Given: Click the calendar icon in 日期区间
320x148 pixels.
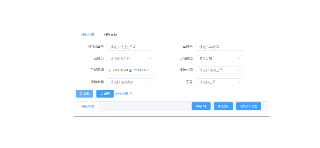Looking at the screenshot, I should (x=110, y=70).
